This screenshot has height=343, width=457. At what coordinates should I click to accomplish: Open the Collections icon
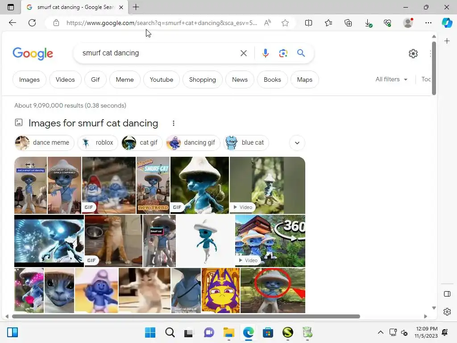click(x=348, y=23)
